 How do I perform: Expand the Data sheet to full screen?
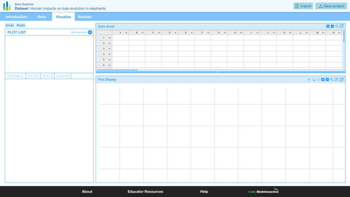341,26
